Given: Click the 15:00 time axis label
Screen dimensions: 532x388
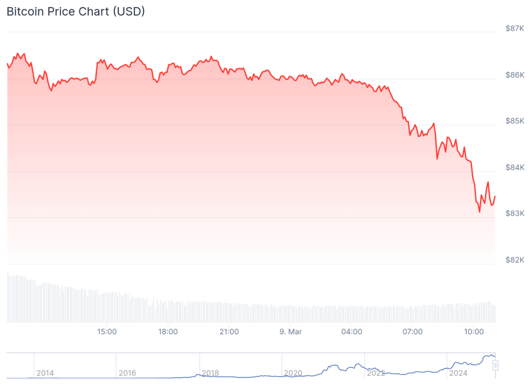Looking at the screenshot, I should coord(108,331).
